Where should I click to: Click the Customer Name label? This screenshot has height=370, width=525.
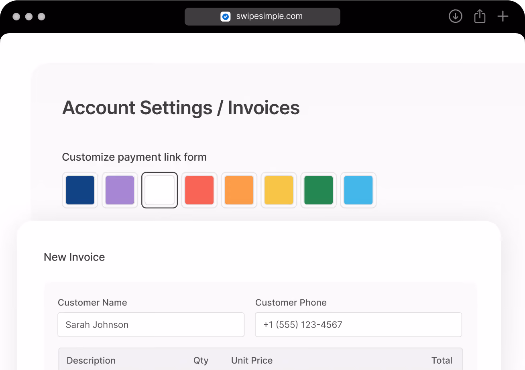click(x=92, y=303)
